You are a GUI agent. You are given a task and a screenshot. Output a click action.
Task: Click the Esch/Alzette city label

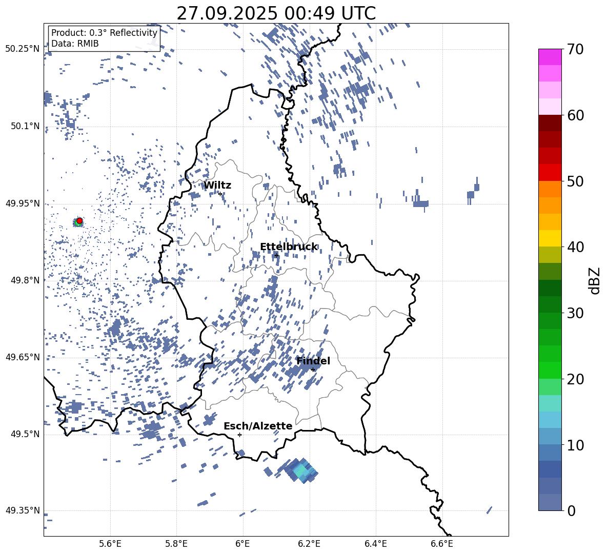pos(258,426)
